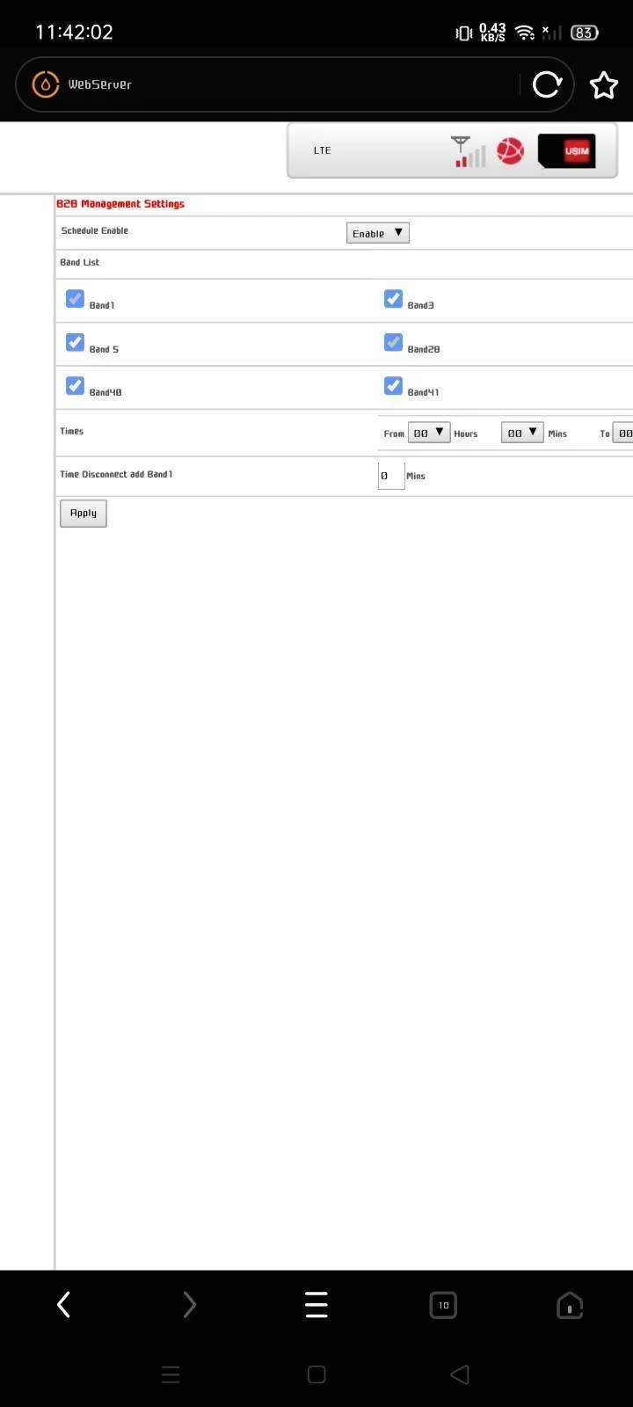633x1407 pixels.
Task: Tap Android recent apps navigation button
Action: point(171,1374)
